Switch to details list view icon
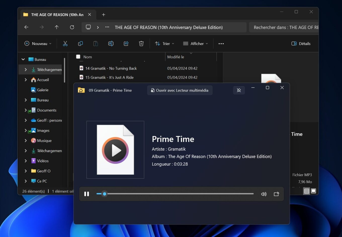342x237 pixels. (307, 191)
